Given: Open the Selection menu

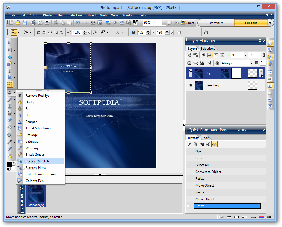Looking at the screenshot, I should click(x=75, y=15).
